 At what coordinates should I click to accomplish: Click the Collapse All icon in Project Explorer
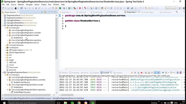pos(42,12)
